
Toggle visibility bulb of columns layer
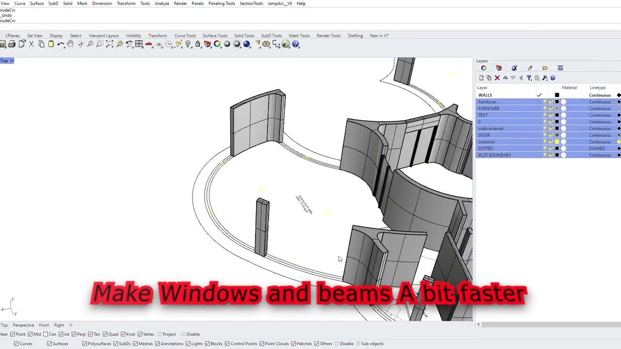click(x=545, y=142)
